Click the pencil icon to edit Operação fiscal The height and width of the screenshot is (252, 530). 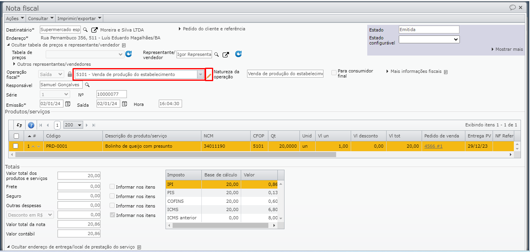tap(209, 74)
